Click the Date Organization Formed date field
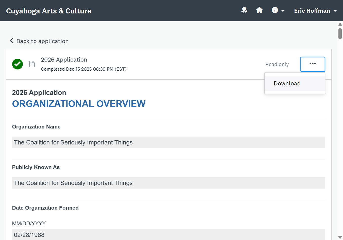Screen dimensions: 343x240 [169, 235]
